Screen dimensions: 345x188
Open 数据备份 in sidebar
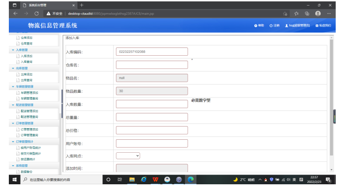27,172
